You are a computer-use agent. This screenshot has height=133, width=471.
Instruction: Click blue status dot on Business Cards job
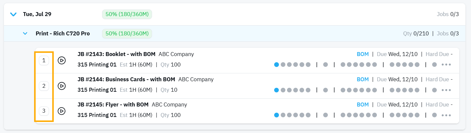coord(276,90)
